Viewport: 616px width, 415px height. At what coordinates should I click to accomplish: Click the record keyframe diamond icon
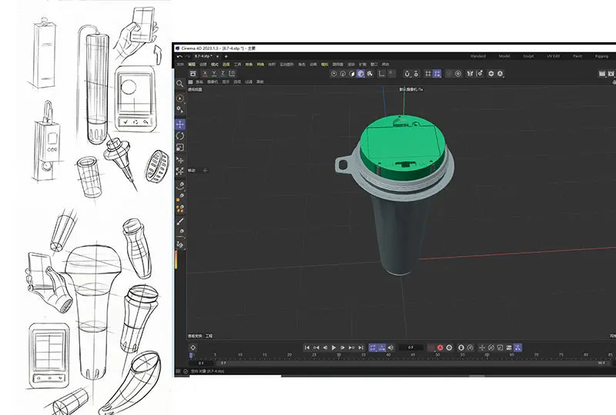pos(192,347)
